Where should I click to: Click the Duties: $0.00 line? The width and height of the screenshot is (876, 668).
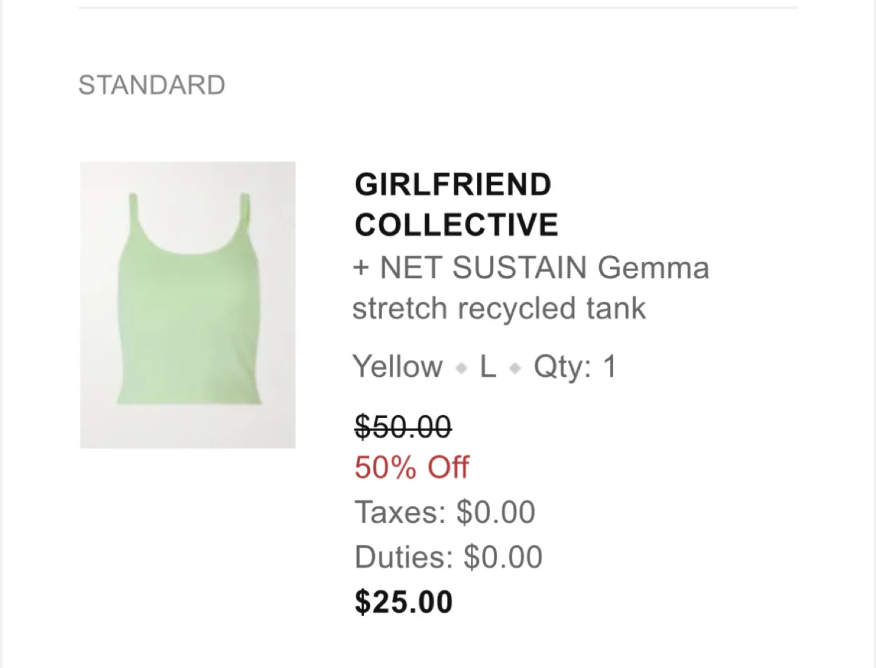click(x=448, y=557)
